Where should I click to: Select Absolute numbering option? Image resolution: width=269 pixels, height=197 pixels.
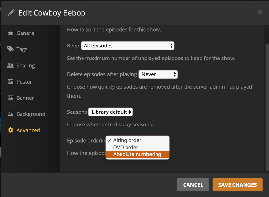pyautogui.click(x=137, y=154)
